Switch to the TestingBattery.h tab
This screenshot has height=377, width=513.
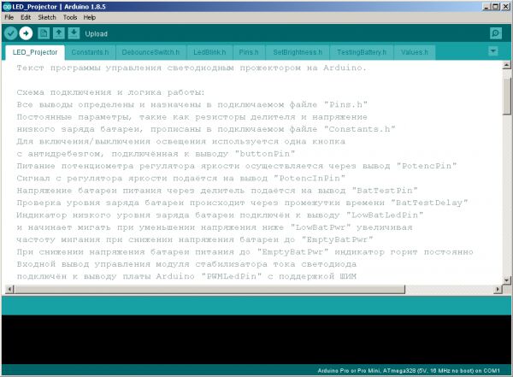coord(362,52)
